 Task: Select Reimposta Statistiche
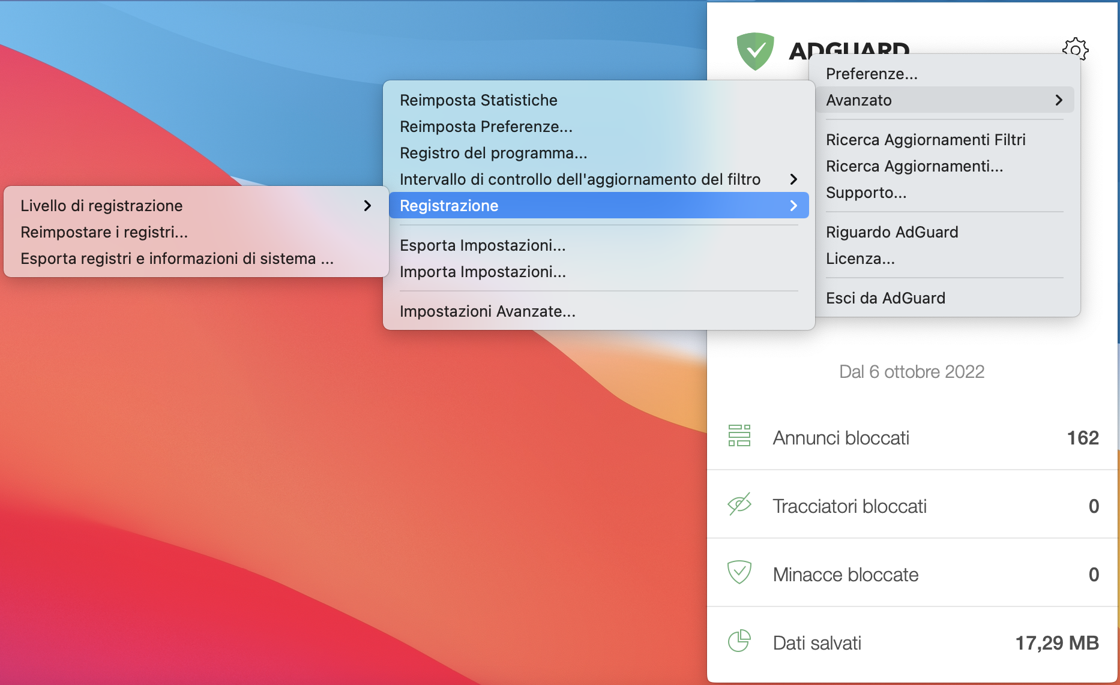click(x=599, y=100)
